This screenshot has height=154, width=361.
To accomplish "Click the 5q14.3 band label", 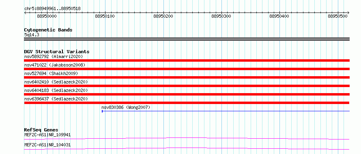I will coord(32,35).
